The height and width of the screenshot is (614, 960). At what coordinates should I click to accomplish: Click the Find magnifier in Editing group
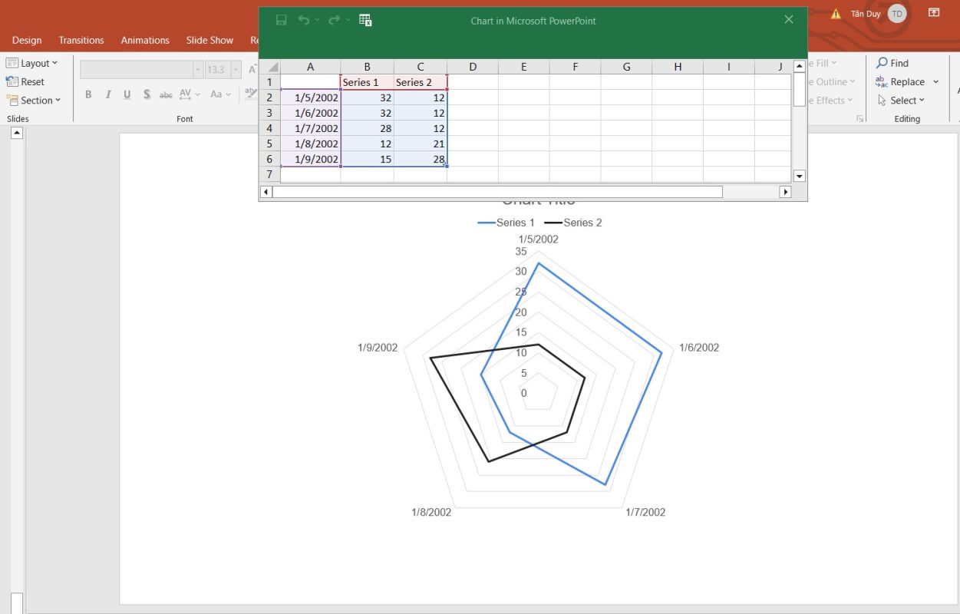pyautogui.click(x=882, y=63)
